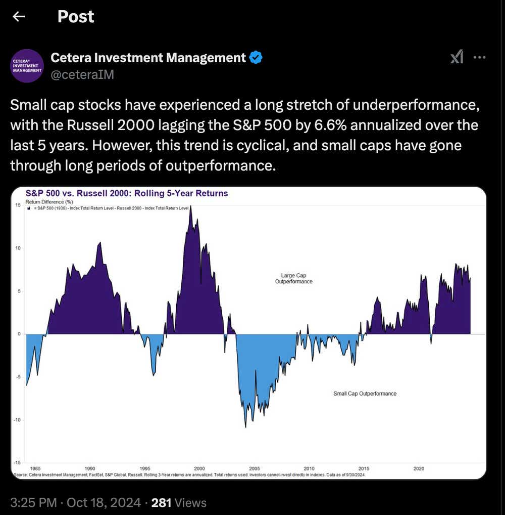The image size is (505, 515).
Task: Select the Post header title
Action: pos(75,17)
